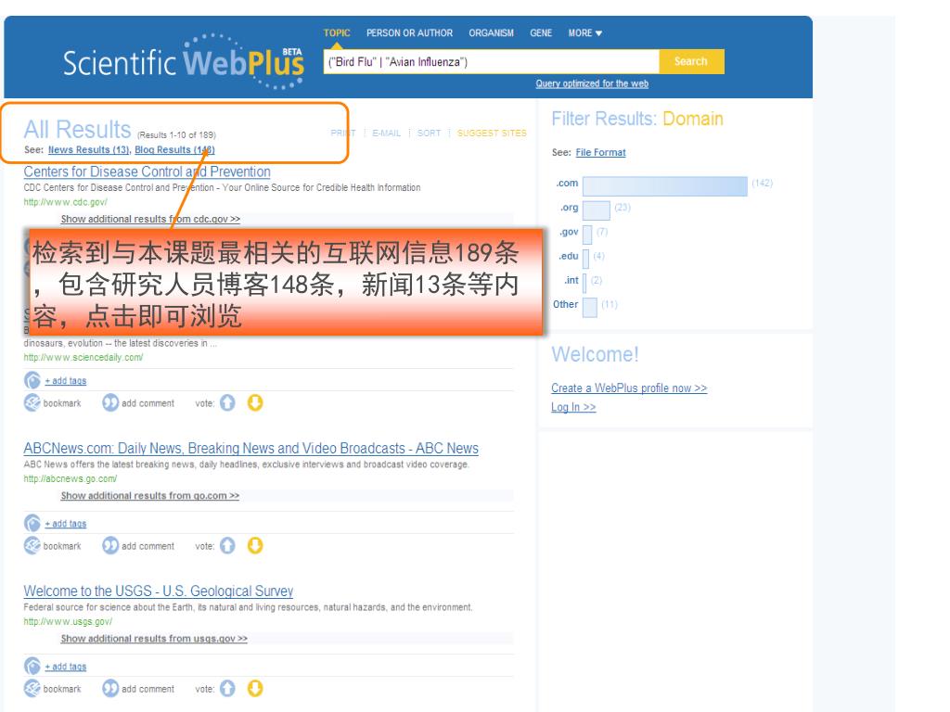950x712 pixels.
Task: Click the Search button
Action: pos(691,61)
